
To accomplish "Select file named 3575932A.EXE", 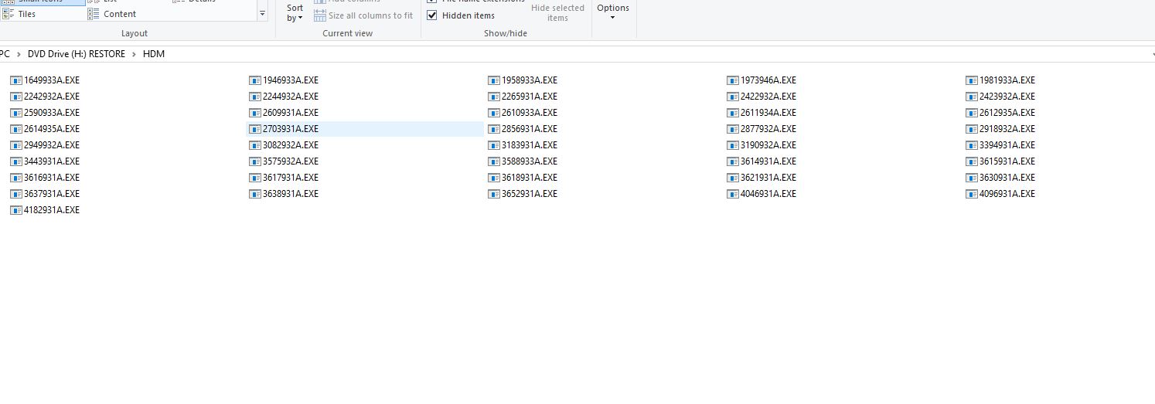I will (290, 161).
